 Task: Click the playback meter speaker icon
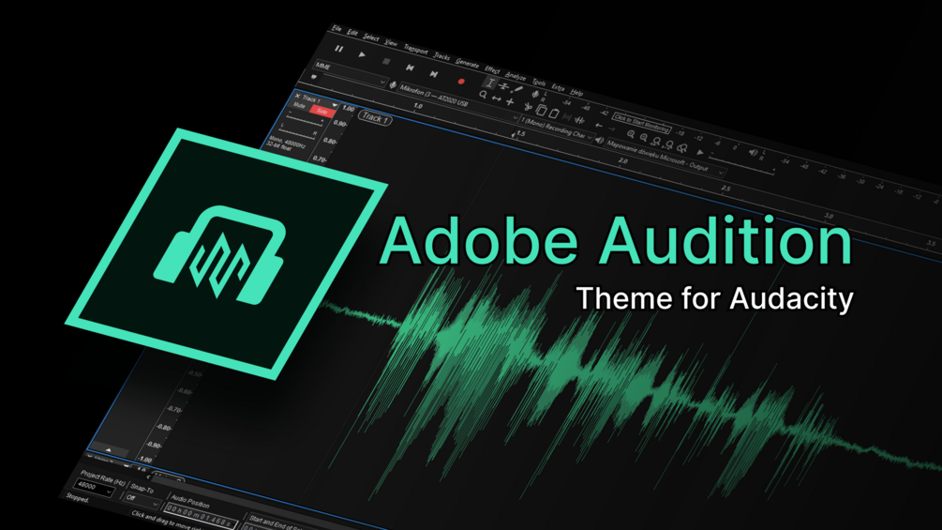coord(753,153)
